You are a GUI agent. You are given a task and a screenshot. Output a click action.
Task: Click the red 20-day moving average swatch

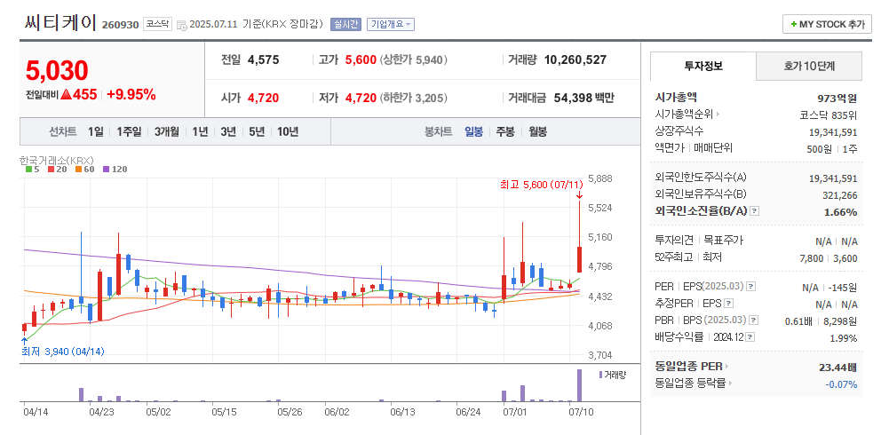(51, 169)
